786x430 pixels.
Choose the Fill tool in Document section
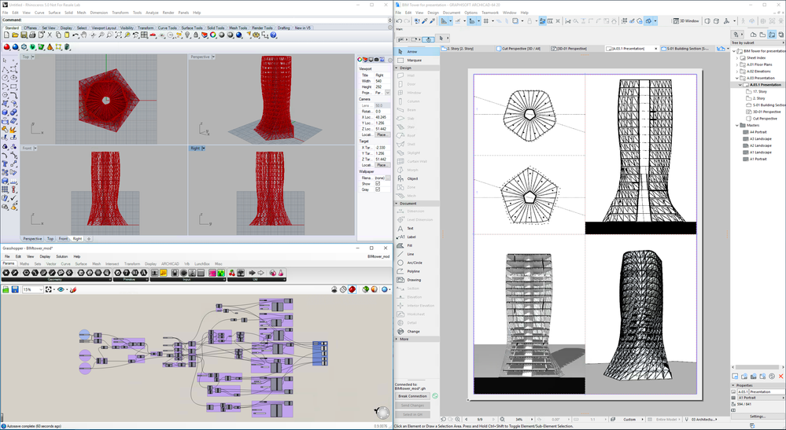coord(410,245)
